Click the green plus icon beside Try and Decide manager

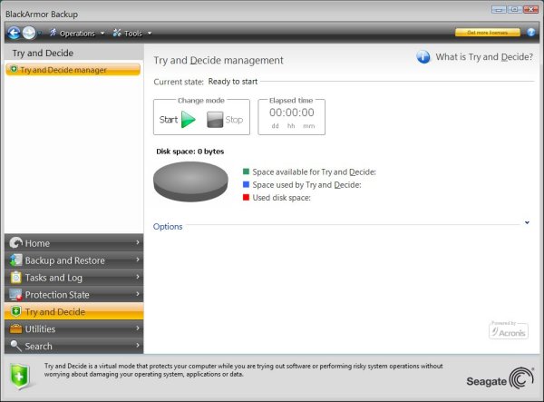click(x=14, y=70)
